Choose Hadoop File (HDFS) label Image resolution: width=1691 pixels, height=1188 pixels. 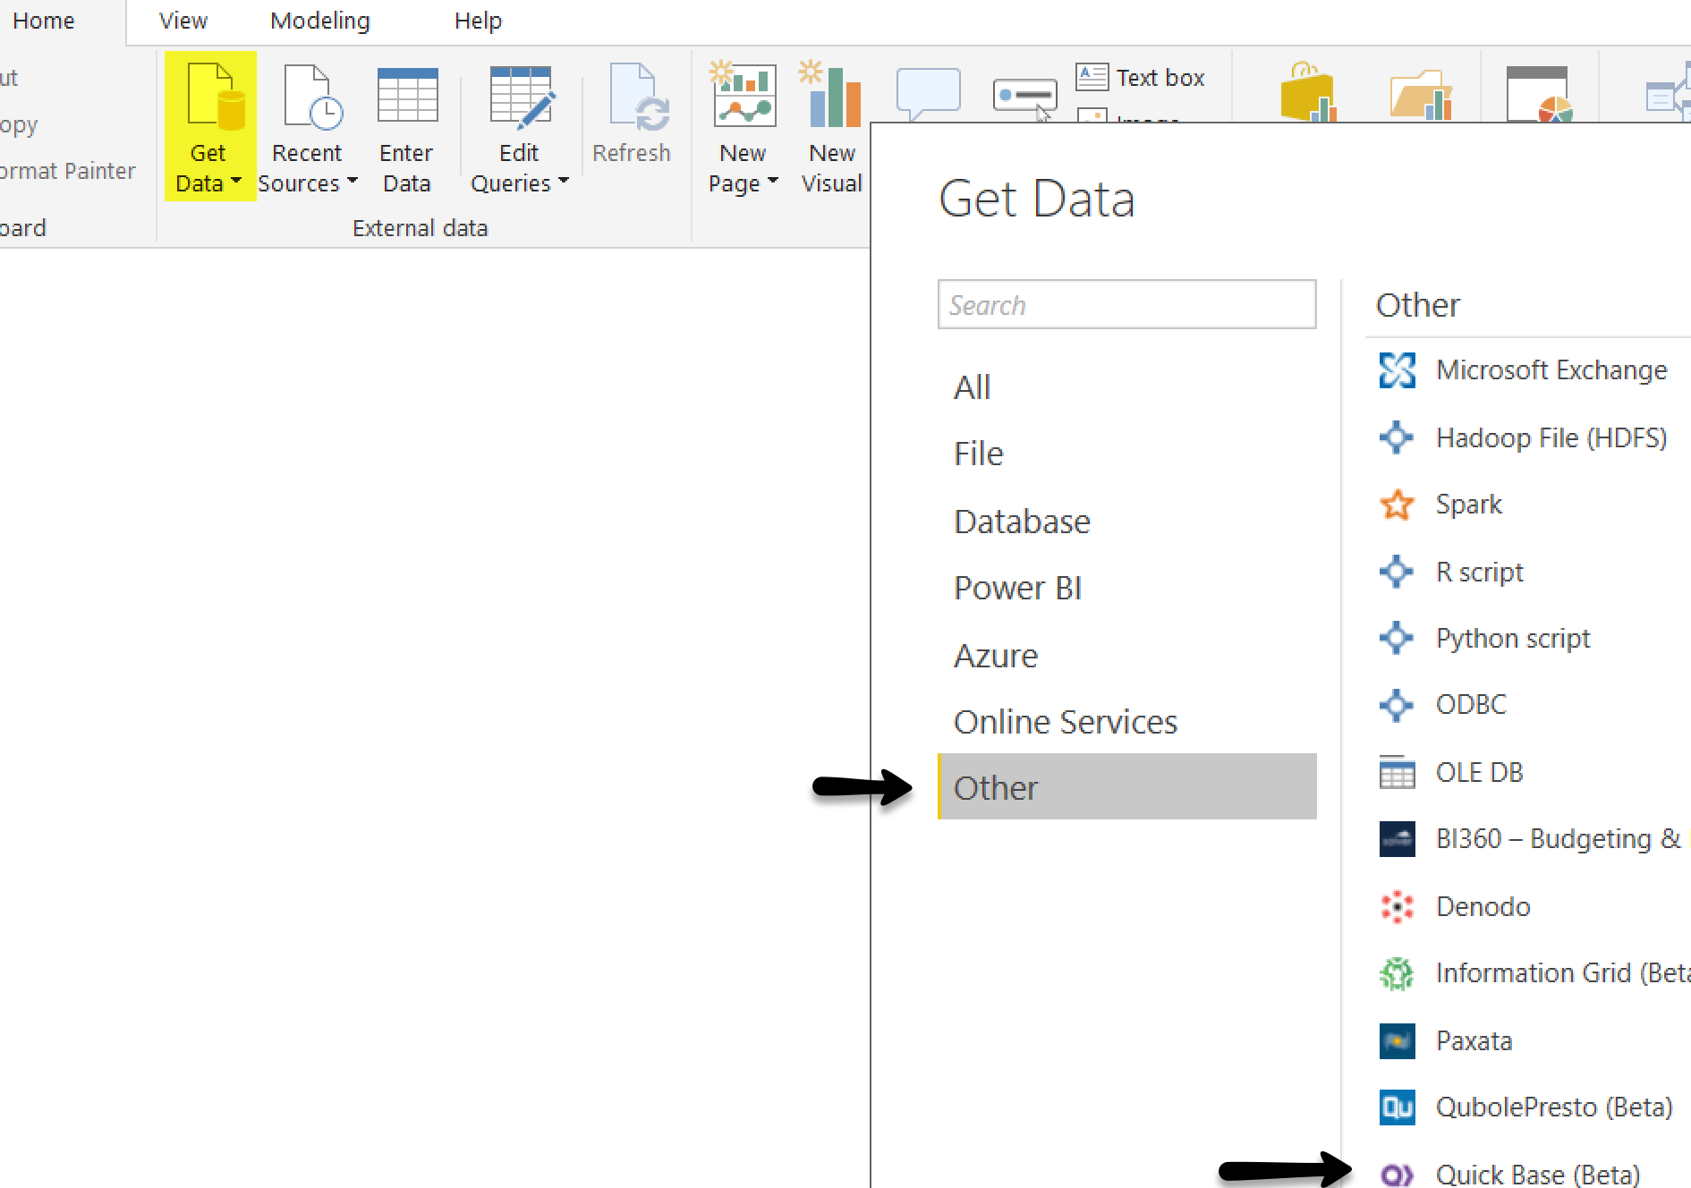[x=1551, y=437]
